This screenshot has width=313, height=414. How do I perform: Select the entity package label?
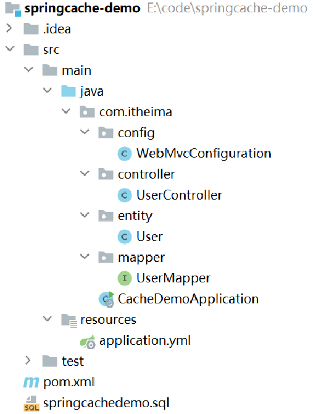click(x=135, y=216)
